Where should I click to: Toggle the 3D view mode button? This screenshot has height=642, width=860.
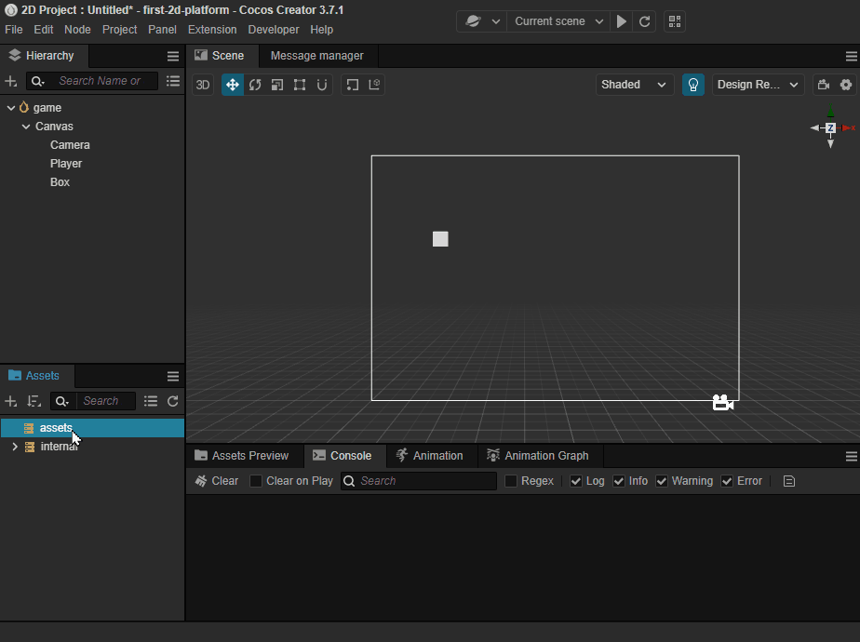tap(203, 85)
